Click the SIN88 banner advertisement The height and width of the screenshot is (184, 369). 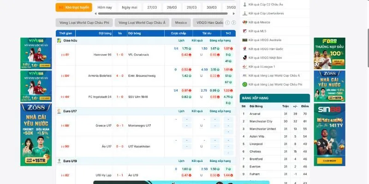coord(329,134)
